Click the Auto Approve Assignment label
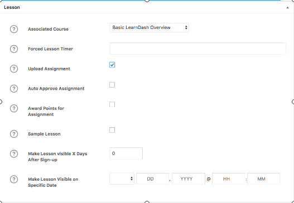 (x=56, y=89)
